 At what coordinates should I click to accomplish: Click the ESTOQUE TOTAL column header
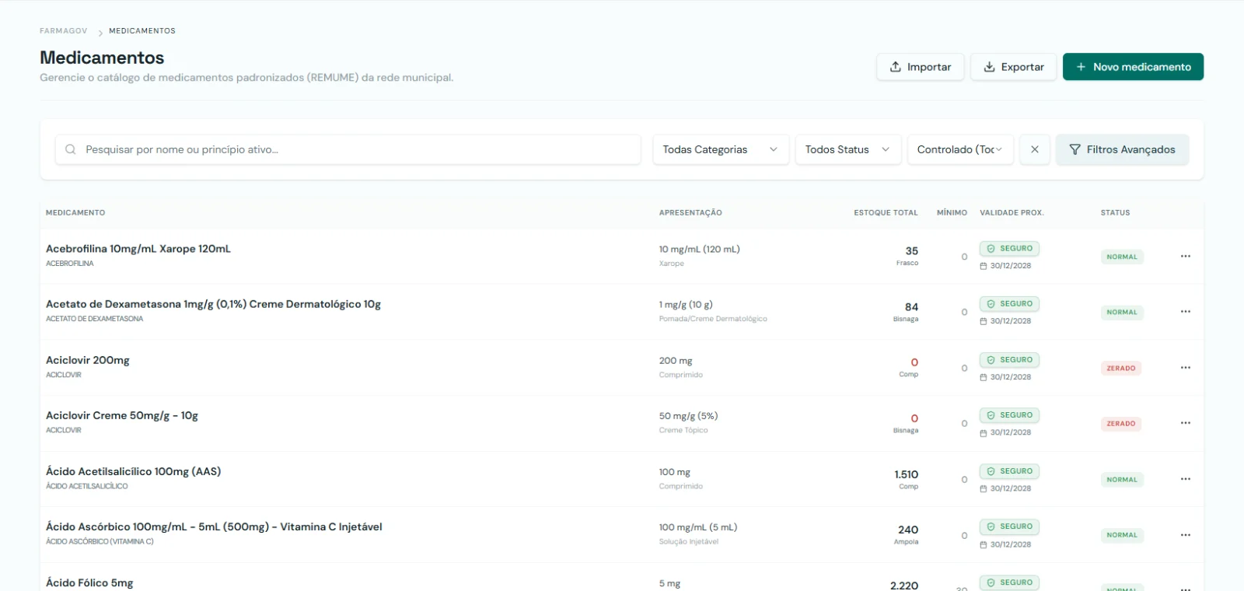point(886,212)
